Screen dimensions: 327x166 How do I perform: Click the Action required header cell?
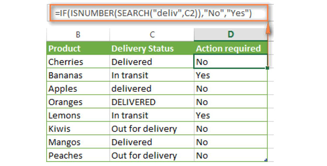[231, 48]
